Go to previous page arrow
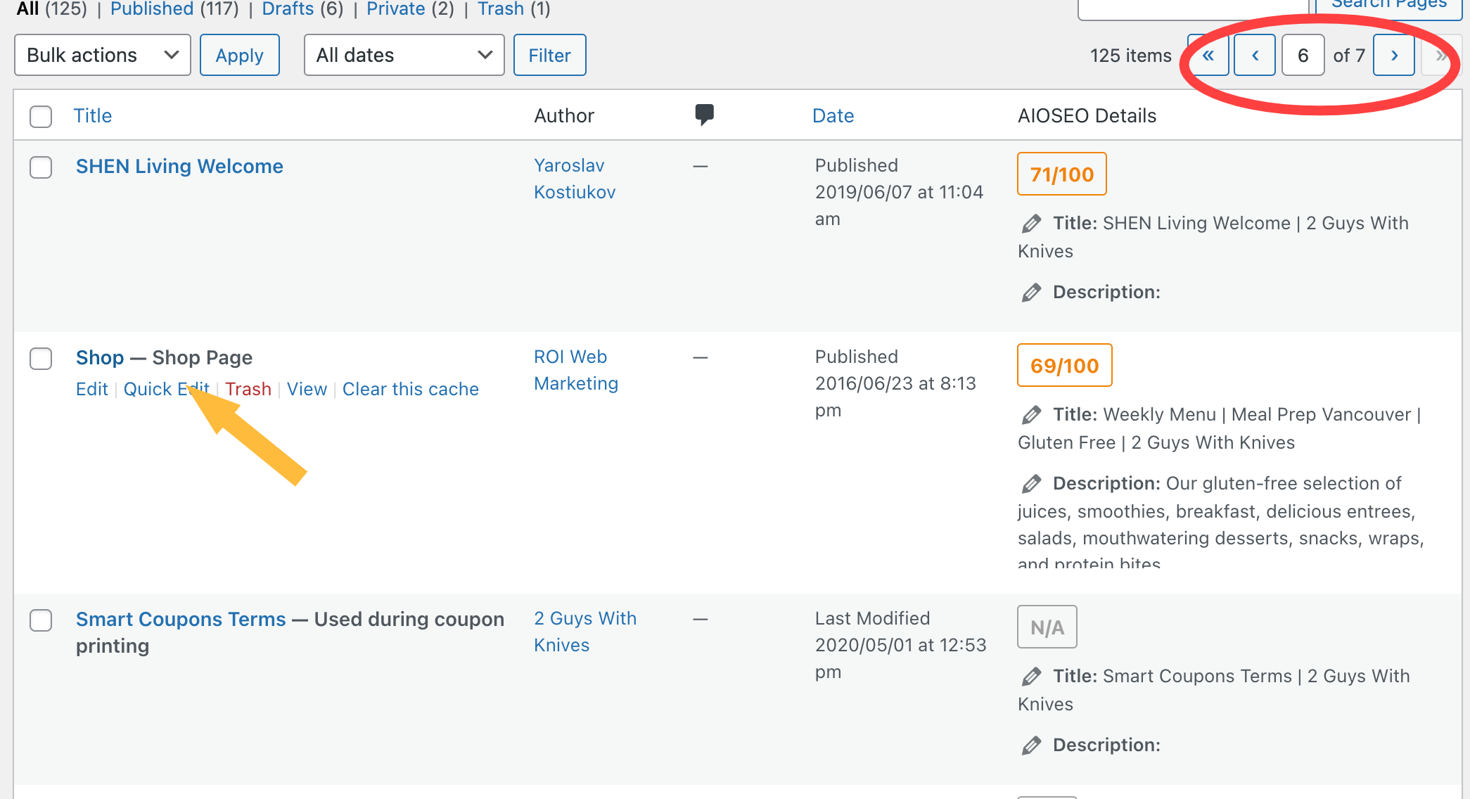 coord(1255,56)
